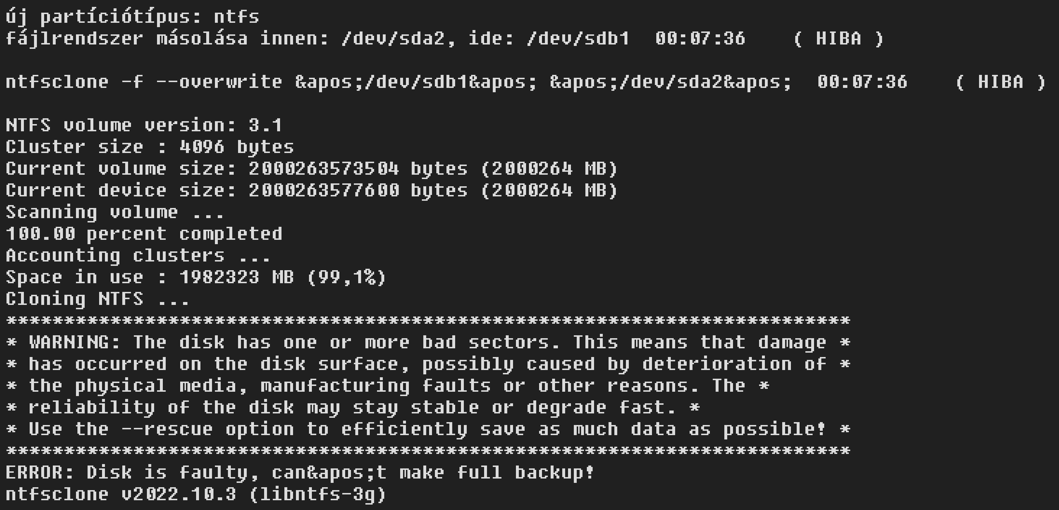Screen dimensions: 1059x510
Task: Click the "ntfsclone v2022.10.3 (libntfs-3g)" version line
Action: point(196,494)
